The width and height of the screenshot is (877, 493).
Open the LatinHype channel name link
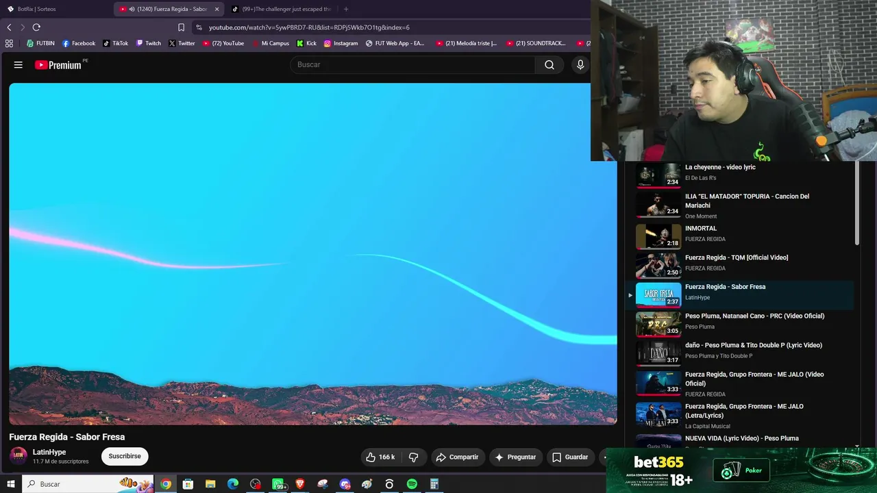point(49,452)
